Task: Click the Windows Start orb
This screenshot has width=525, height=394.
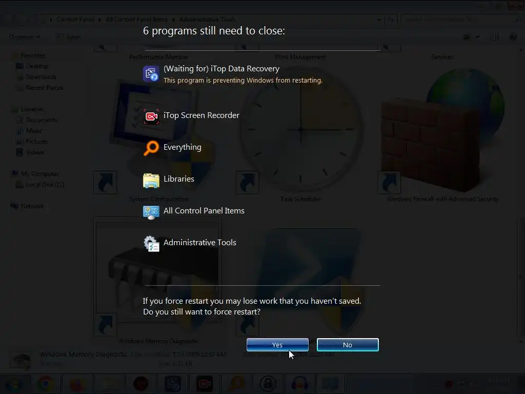Action: 15,384
